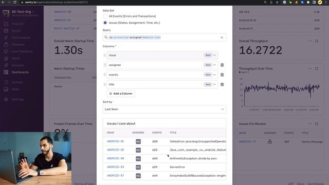Expand Issues For Review widget fullscreen
This screenshot has height=185, width=329.
pyautogui.click(x=317, y=124)
